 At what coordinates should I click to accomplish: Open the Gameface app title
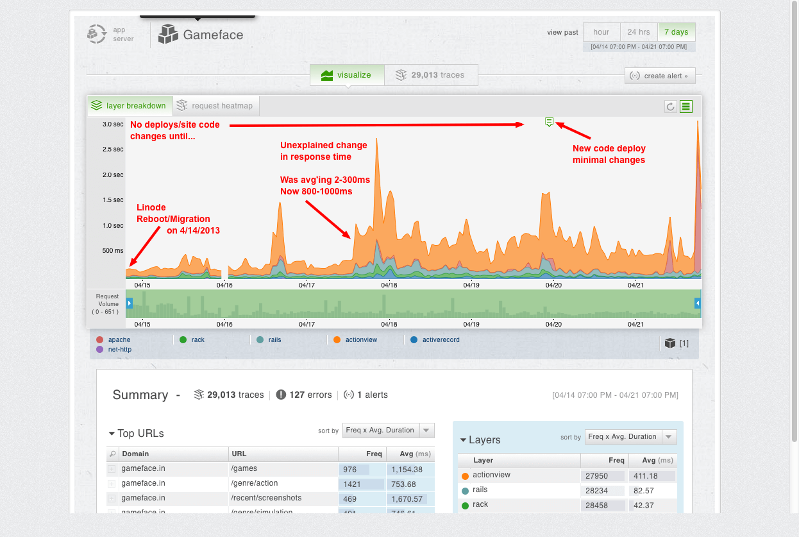213,35
